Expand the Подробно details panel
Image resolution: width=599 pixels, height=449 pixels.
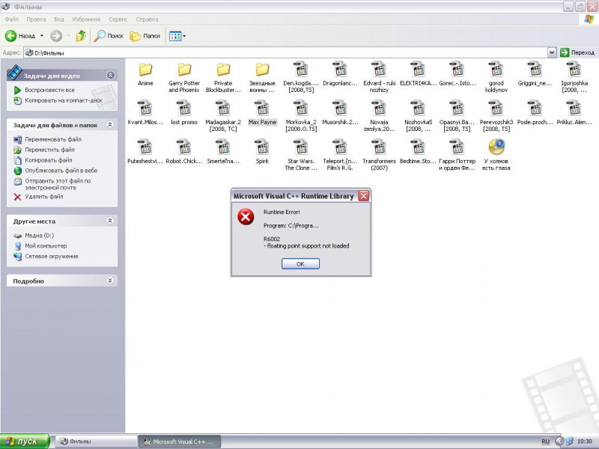(110, 281)
